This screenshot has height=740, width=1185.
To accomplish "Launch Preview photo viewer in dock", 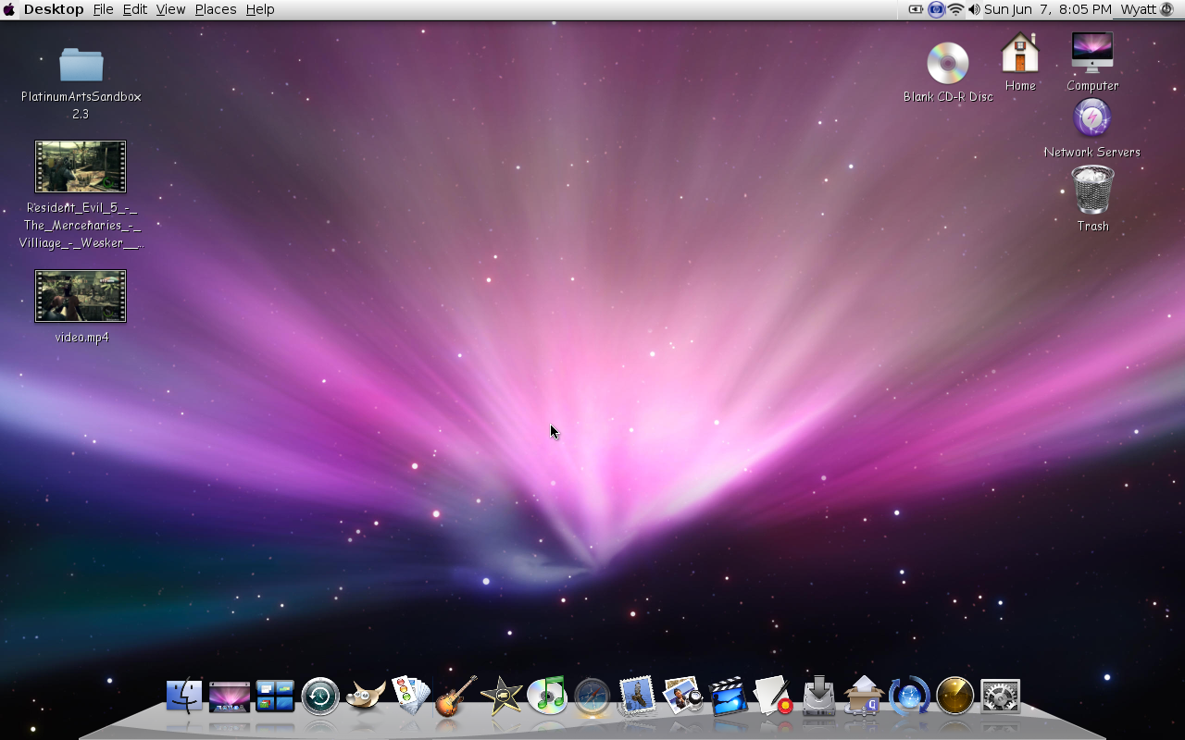I will point(683,696).
